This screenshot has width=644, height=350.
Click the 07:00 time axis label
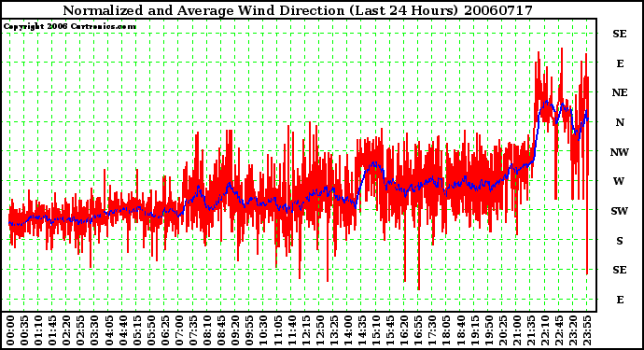(179, 330)
